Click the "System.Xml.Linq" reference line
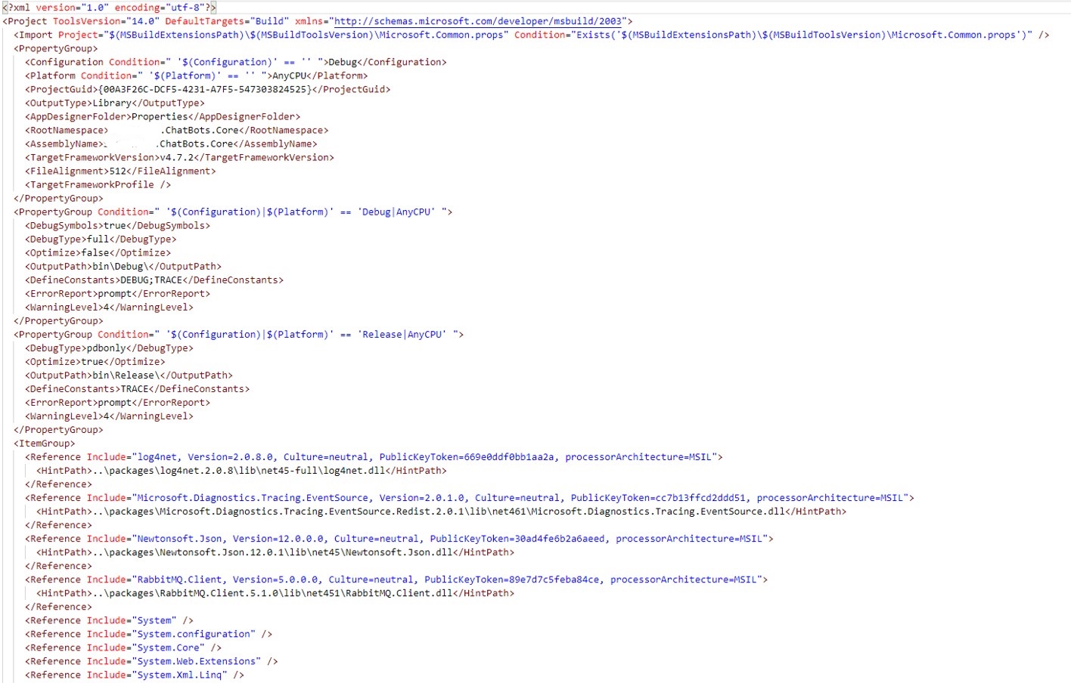Viewport: 1071px width, 683px height. 135,674
